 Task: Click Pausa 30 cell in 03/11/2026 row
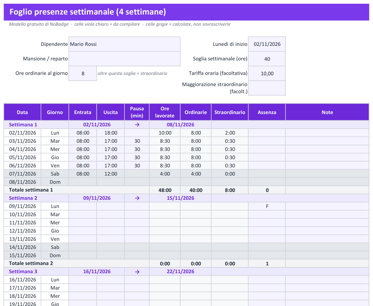pos(137,141)
